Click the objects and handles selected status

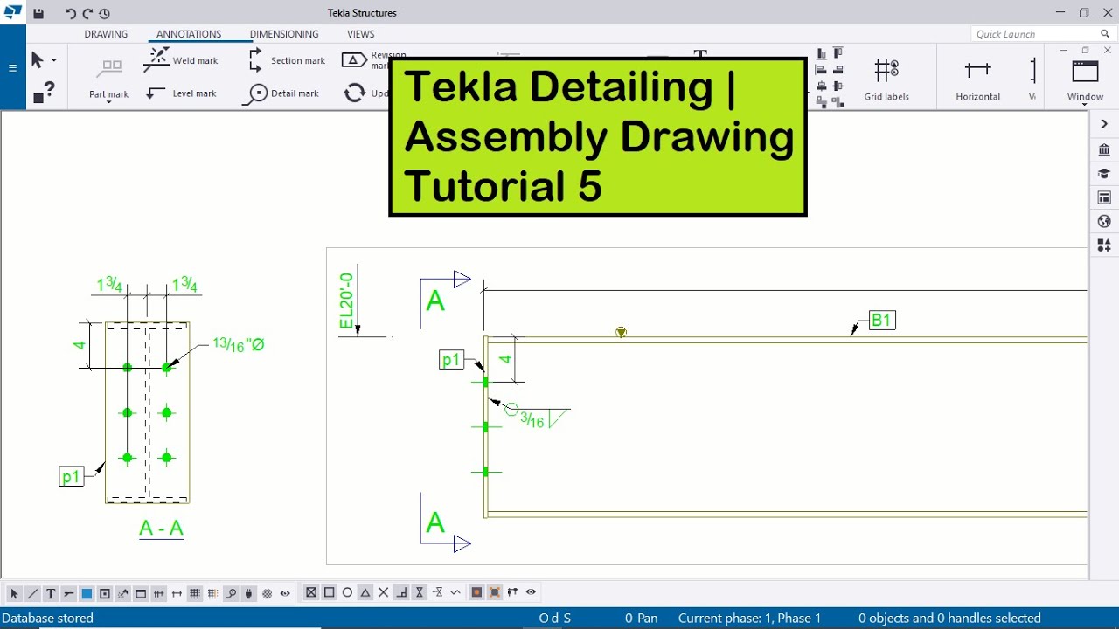point(949,618)
